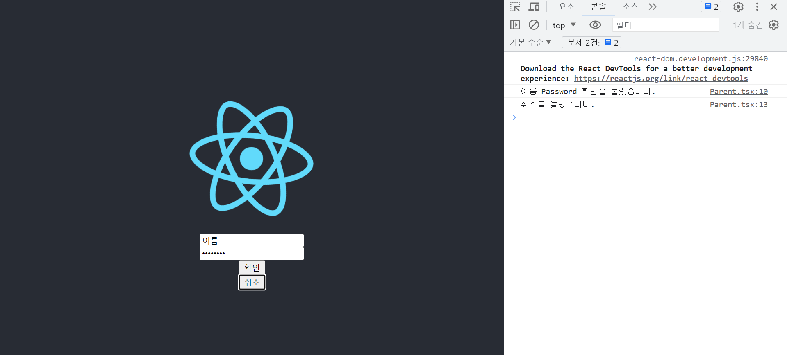Activate the inspect element picker icon
This screenshot has height=355, width=787.
click(515, 7)
